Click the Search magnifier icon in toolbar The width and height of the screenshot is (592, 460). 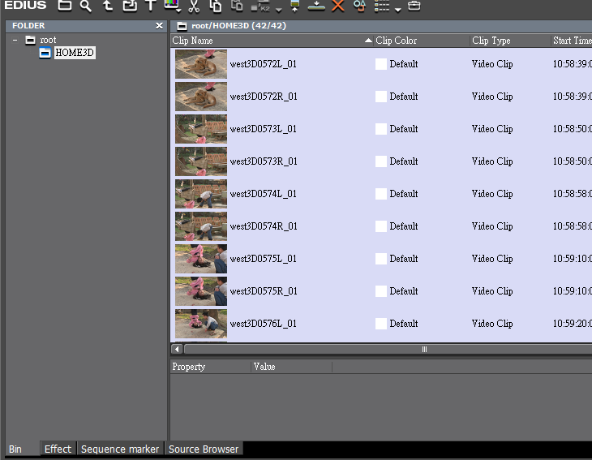pyautogui.click(x=86, y=6)
